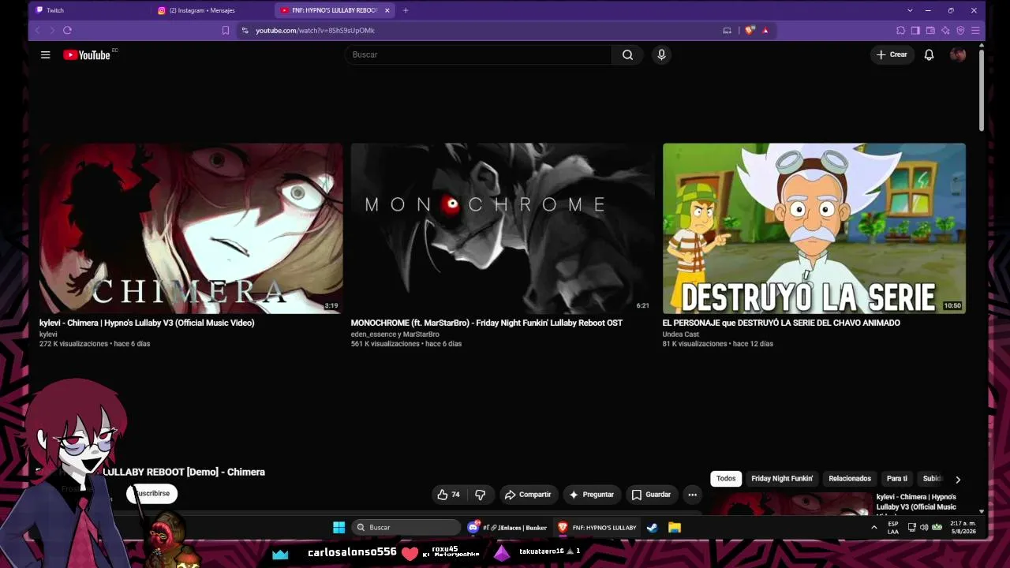The height and width of the screenshot is (568, 1010).
Task: Open eden_essence y MarStarBro channel link
Action: pyautogui.click(x=395, y=334)
